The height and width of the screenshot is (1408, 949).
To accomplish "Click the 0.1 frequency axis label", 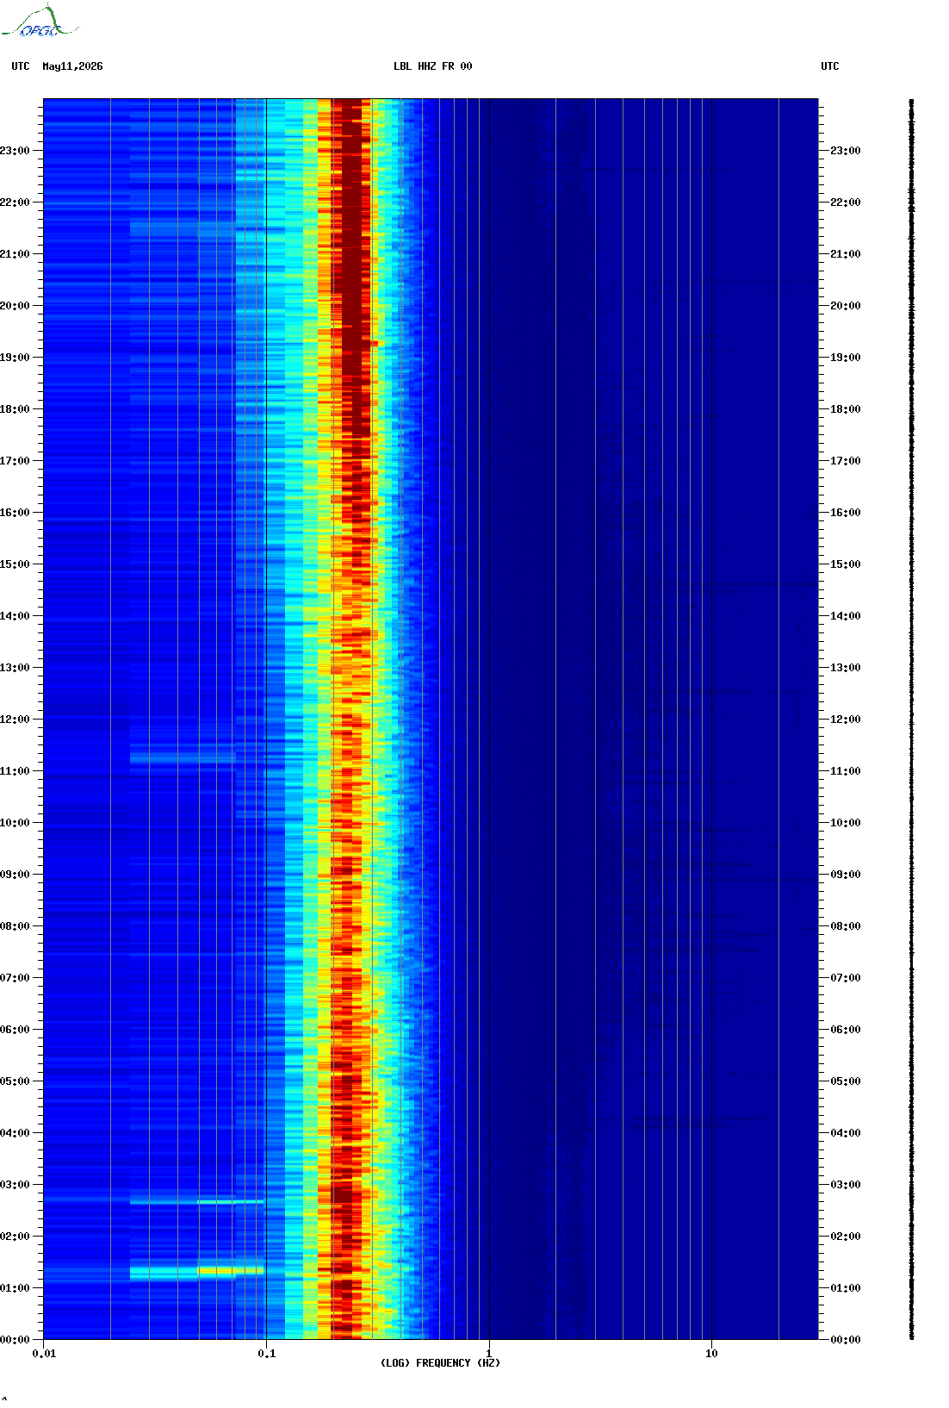I will (267, 1354).
